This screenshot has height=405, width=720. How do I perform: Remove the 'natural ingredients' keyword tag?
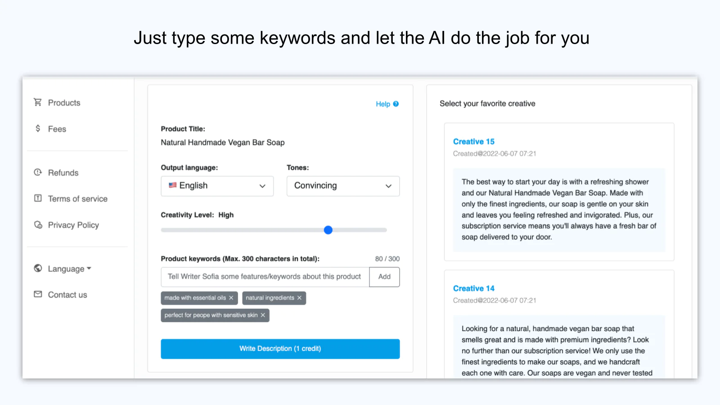click(x=299, y=298)
